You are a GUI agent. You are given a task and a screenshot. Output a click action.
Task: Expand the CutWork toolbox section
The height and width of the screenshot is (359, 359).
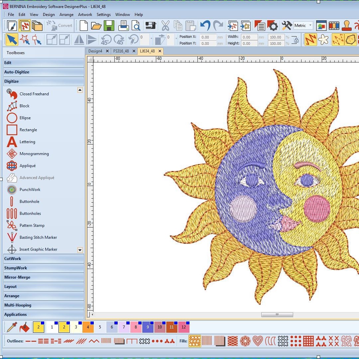[44, 259]
